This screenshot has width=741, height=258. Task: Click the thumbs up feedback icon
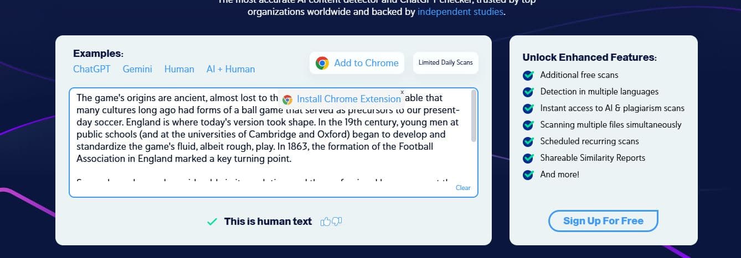(x=325, y=222)
